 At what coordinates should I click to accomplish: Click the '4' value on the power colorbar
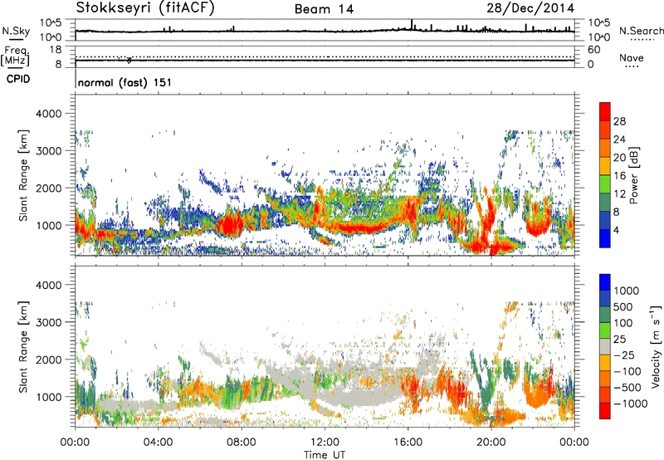(x=616, y=230)
